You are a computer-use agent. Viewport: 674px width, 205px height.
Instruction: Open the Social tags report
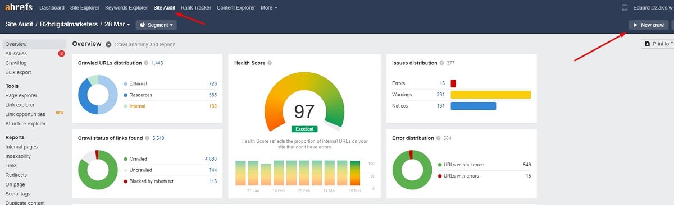tap(18, 194)
